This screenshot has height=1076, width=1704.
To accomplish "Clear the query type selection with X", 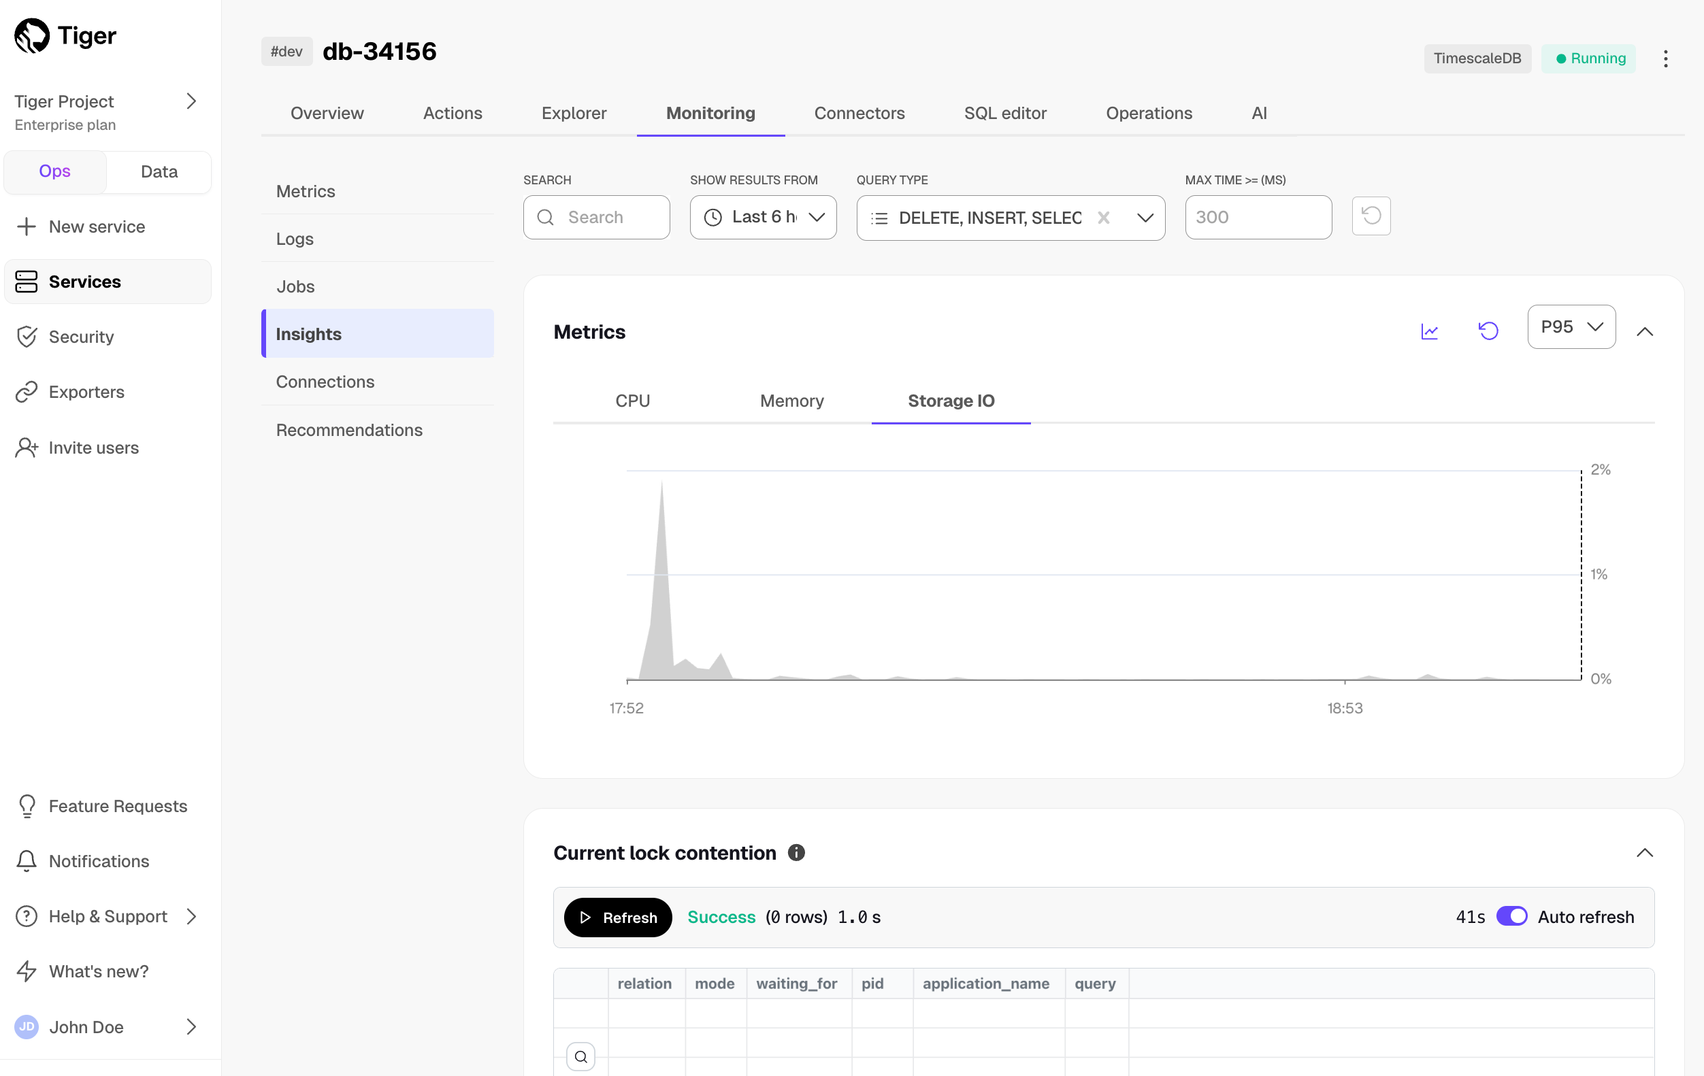I will 1102,218.
